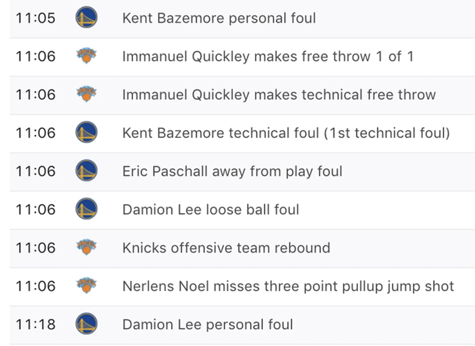Click Knicks logo by offensive team rebound
The height and width of the screenshot is (346, 475).
pyautogui.click(x=86, y=247)
